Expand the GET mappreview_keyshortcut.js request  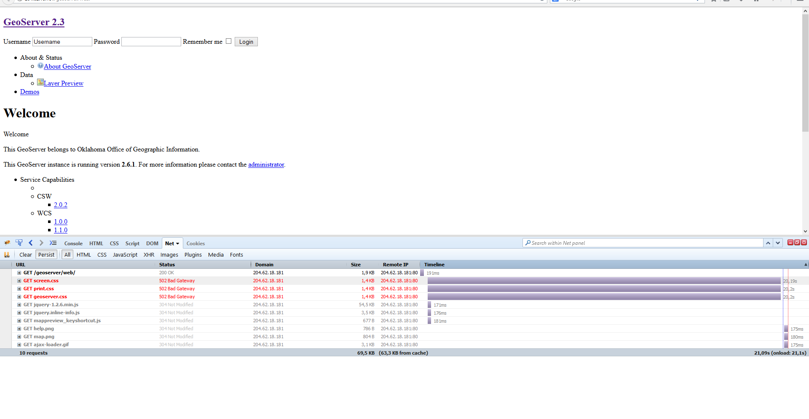pyautogui.click(x=19, y=321)
